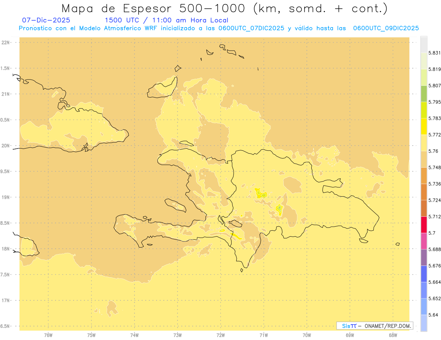The image size is (441, 340).
Task: Click the legend value 5.819
Action: (435, 69)
